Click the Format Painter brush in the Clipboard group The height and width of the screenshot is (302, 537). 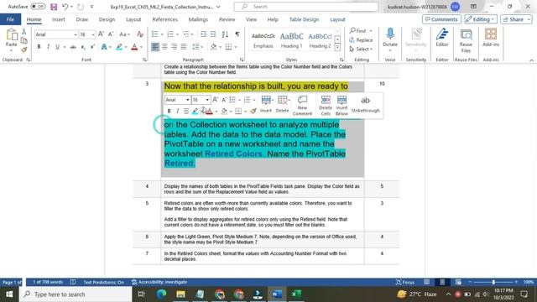[24, 49]
